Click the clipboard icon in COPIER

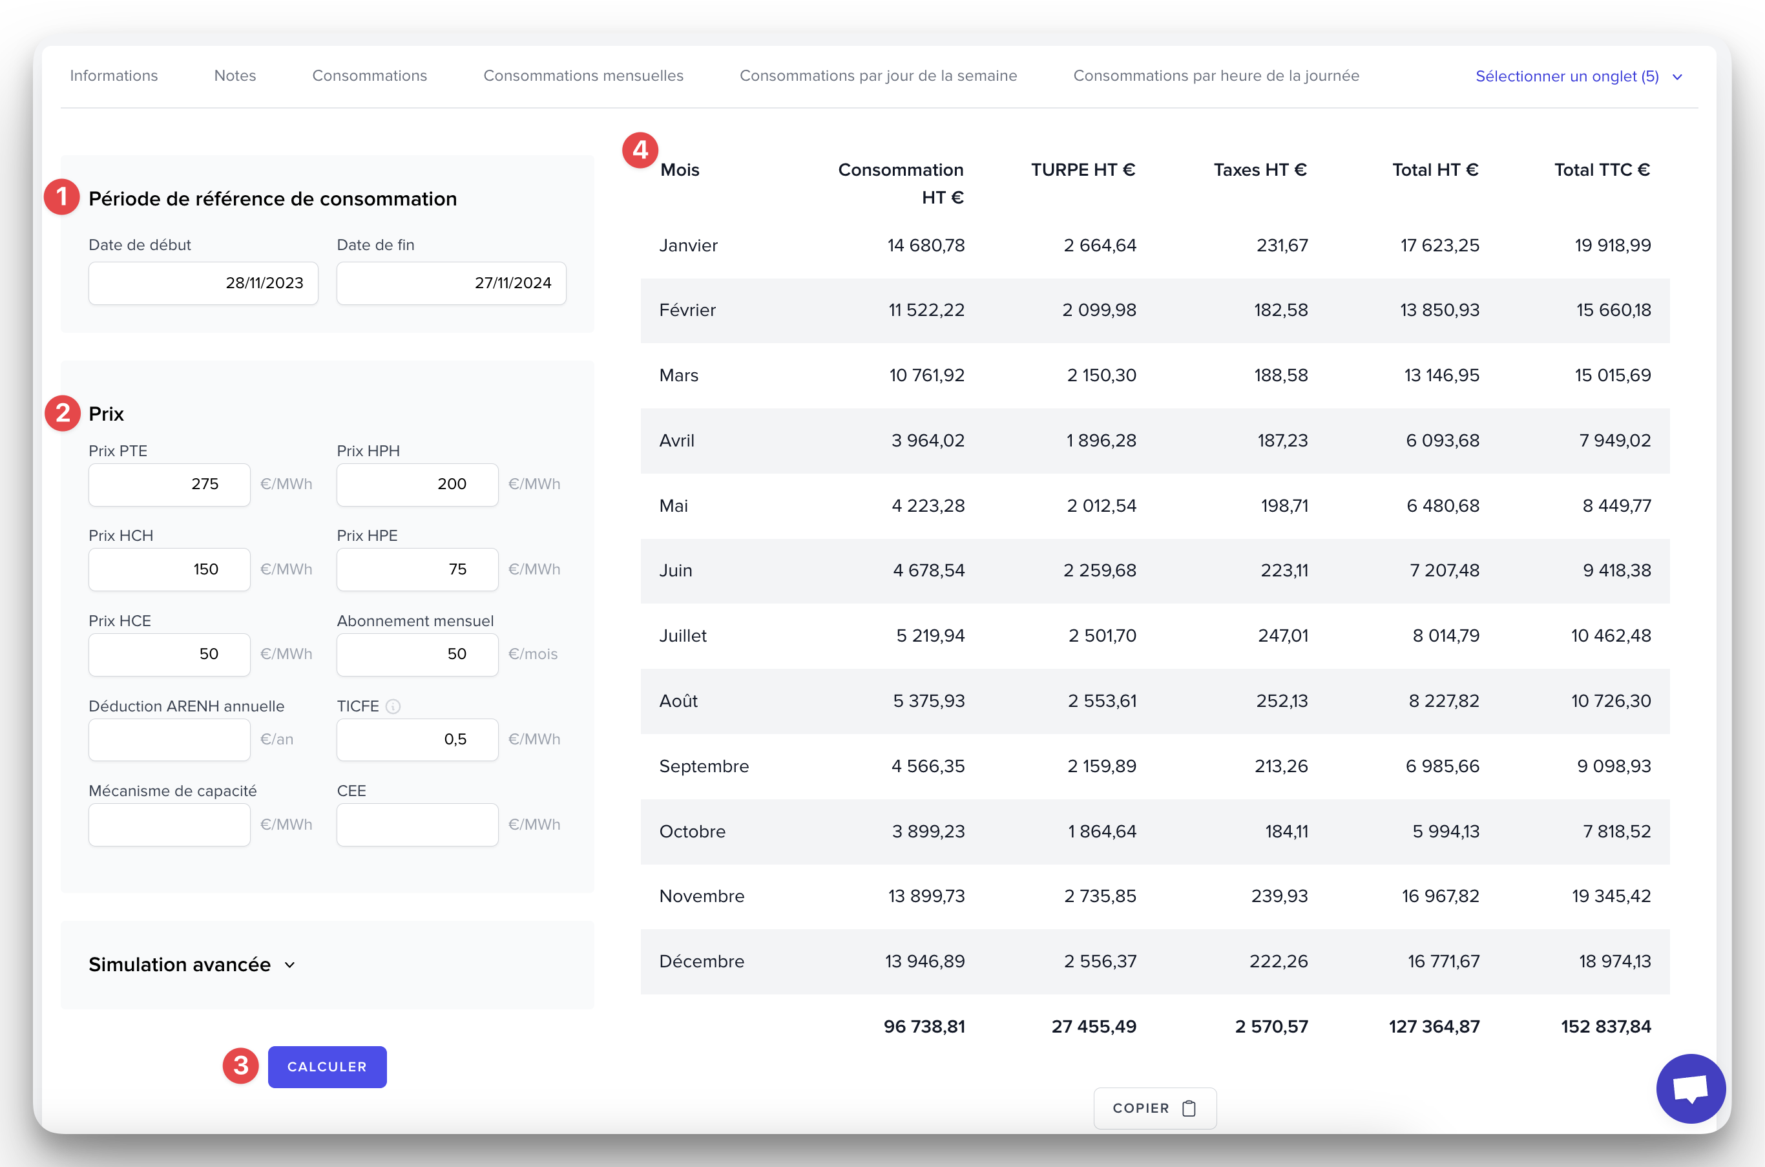coord(1189,1108)
